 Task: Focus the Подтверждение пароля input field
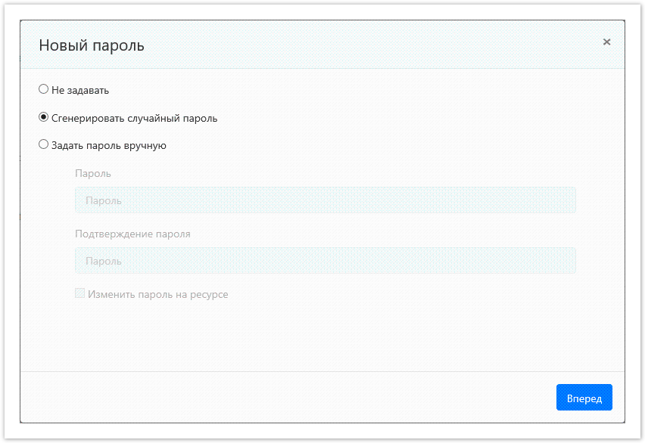326,261
